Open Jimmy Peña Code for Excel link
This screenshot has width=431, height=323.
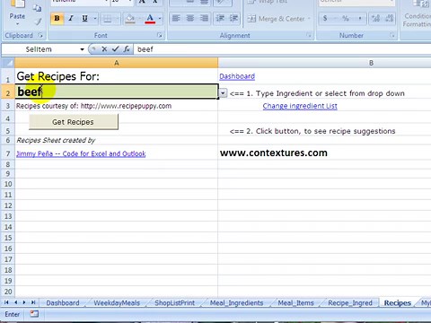click(81, 153)
